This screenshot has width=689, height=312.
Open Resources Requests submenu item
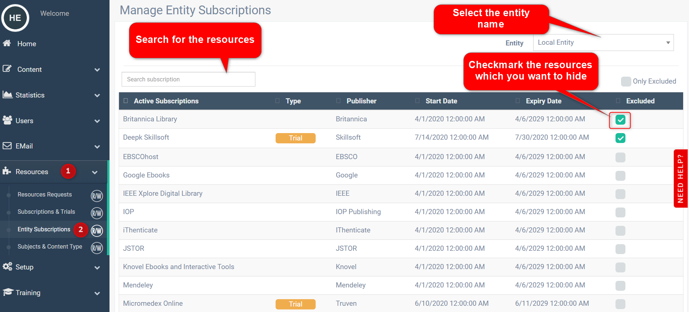click(45, 194)
